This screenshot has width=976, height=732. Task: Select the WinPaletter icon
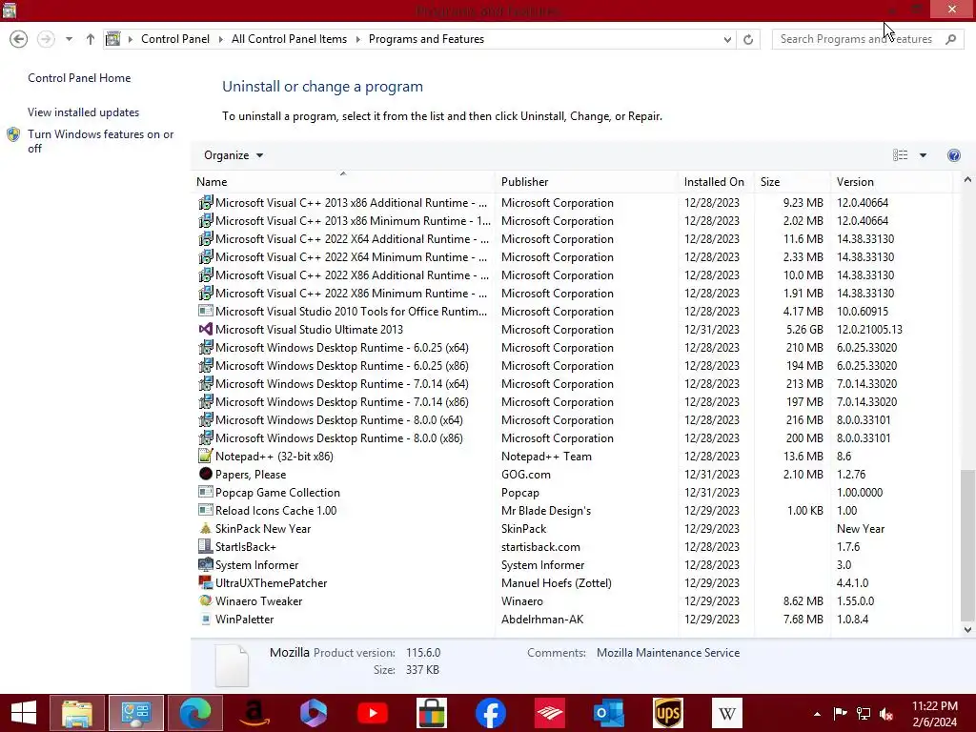[206, 620]
